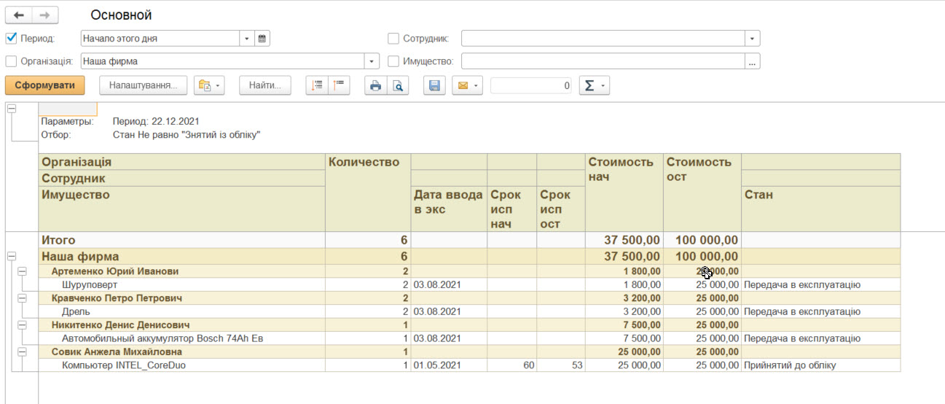Enable the Організація filter checkbox
Screen dimensions: 945x404
point(11,61)
